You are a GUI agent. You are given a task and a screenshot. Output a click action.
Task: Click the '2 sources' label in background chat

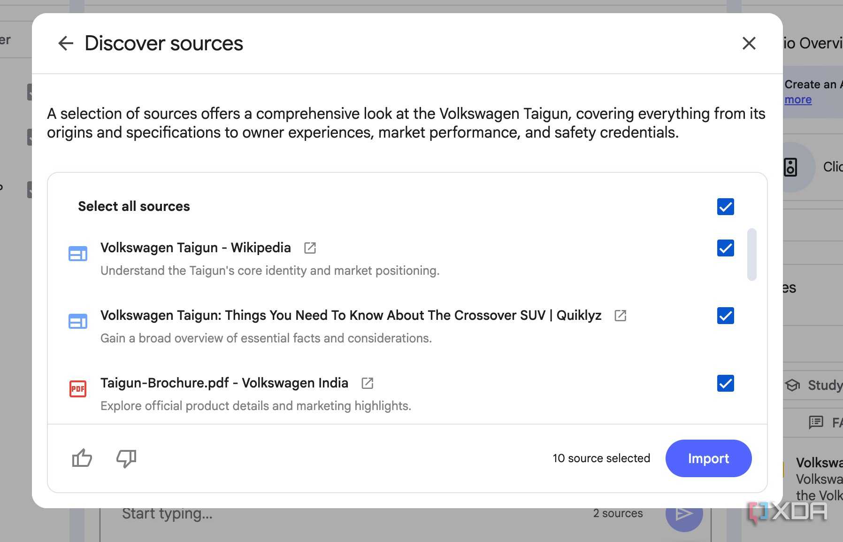point(618,513)
